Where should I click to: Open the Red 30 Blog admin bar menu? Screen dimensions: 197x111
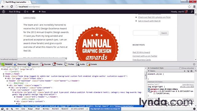click(x=14, y=12)
